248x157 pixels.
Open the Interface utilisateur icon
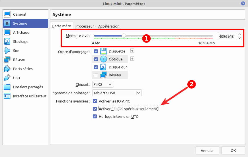point(7,96)
